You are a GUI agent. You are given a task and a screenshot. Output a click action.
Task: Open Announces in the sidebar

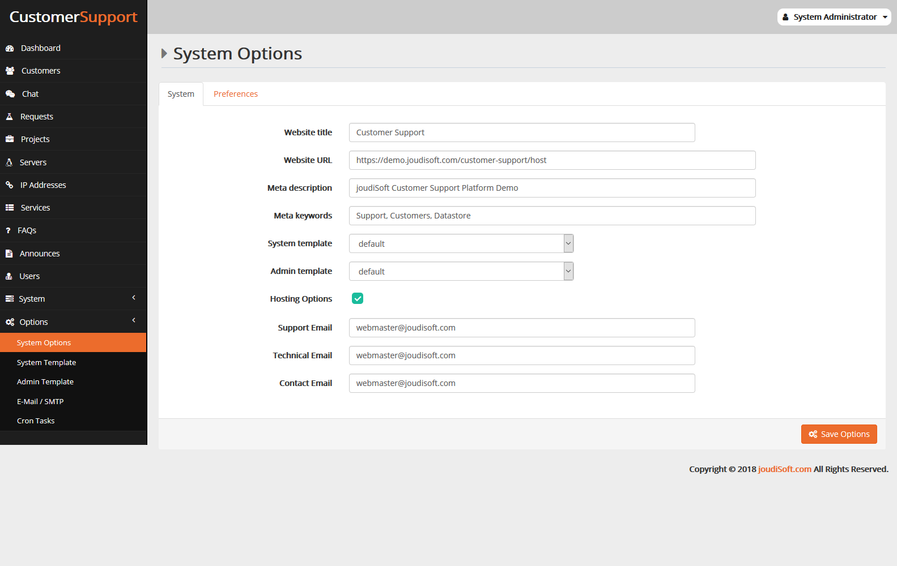[x=73, y=254]
